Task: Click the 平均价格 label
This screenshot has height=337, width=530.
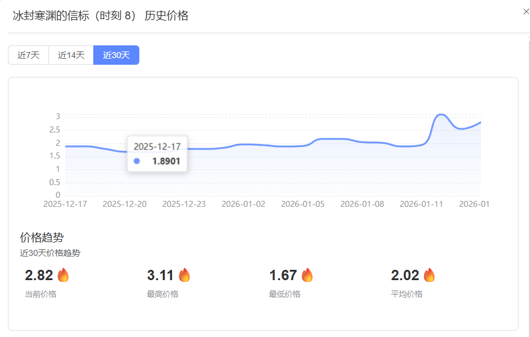Action: (406, 294)
